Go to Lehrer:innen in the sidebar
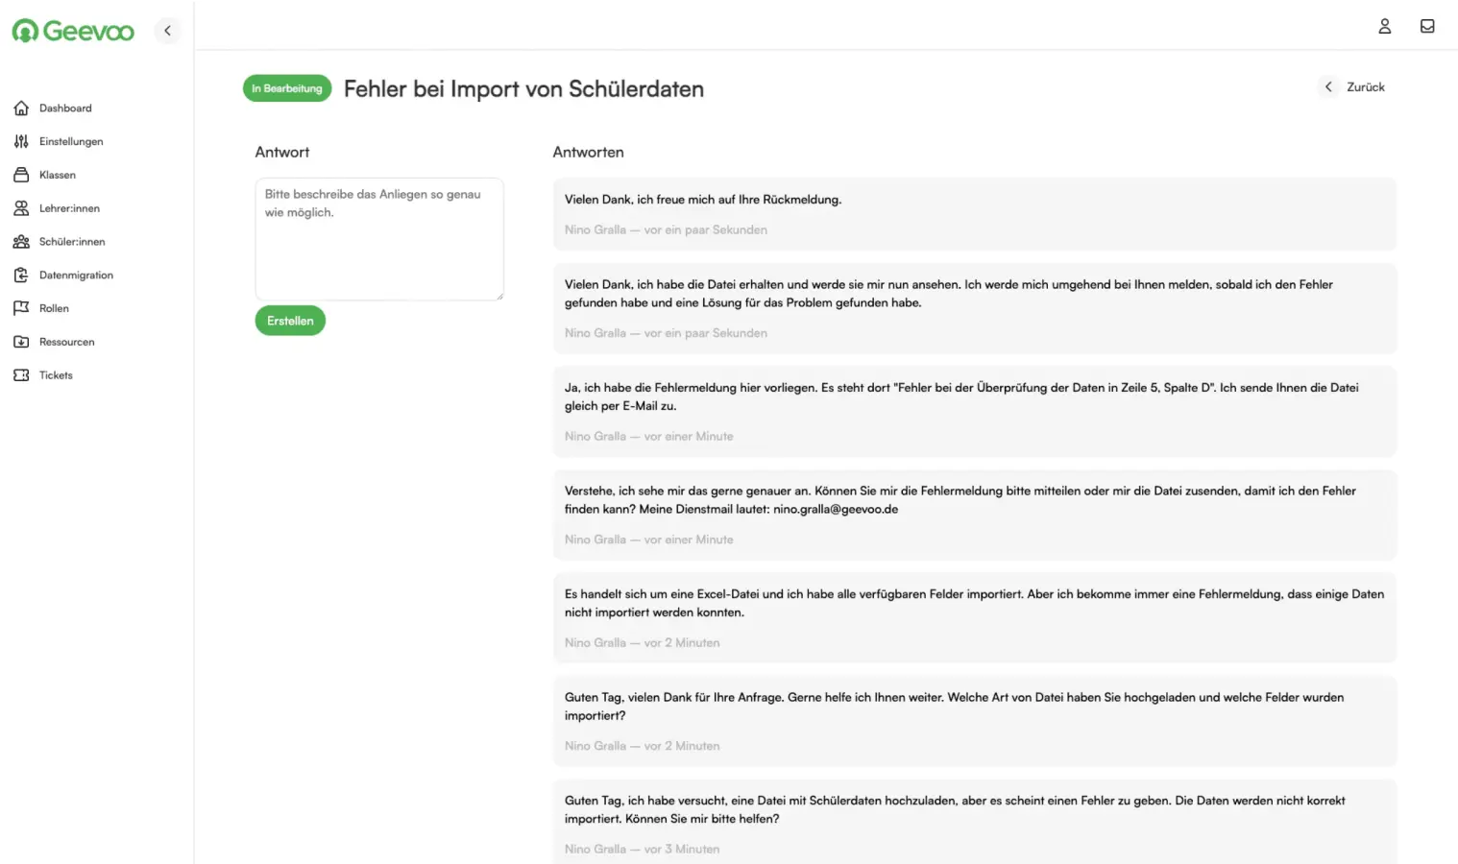Viewport: 1458px width, 864px height. [69, 208]
